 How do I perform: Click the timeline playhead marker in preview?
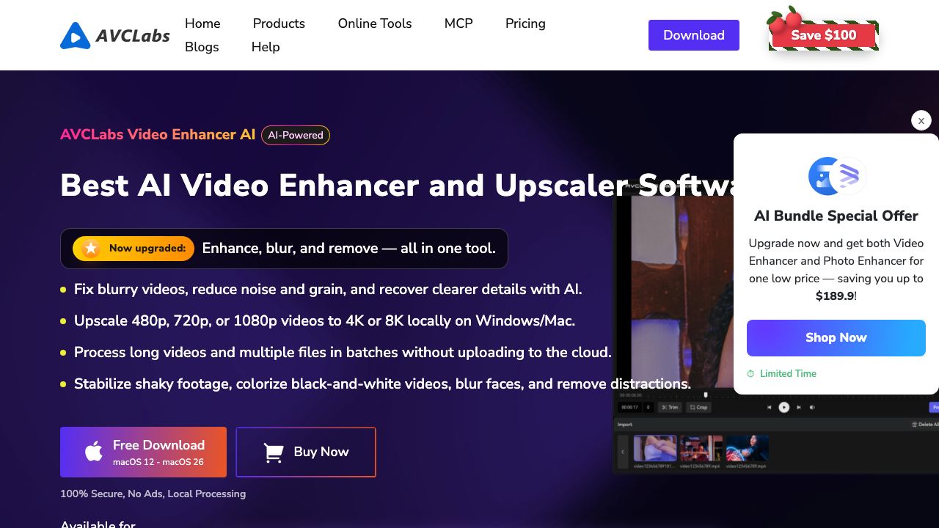pos(706,395)
